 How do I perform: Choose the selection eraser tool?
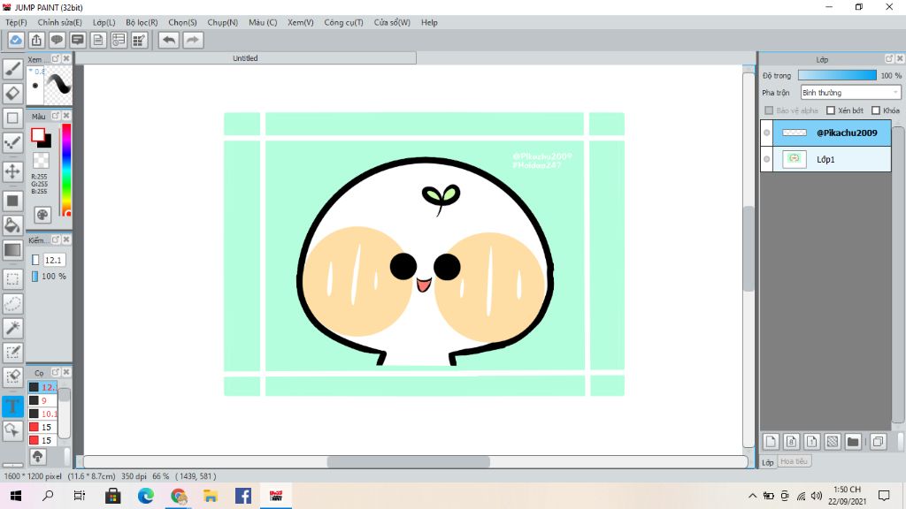coord(12,377)
